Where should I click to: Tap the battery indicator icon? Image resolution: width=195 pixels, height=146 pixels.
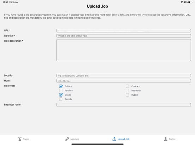click(190, 2)
